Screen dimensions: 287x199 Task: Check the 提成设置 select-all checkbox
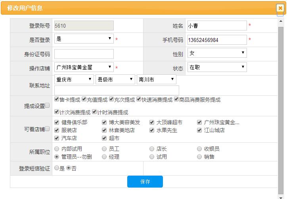click(x=48, y=106)
